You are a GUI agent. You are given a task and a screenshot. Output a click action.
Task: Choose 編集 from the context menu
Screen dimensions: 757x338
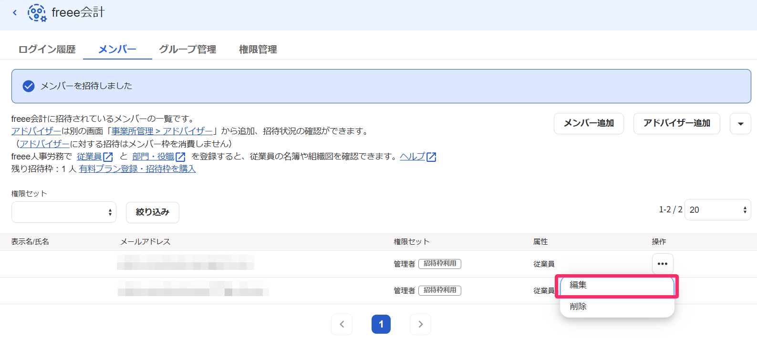point(617,285)
